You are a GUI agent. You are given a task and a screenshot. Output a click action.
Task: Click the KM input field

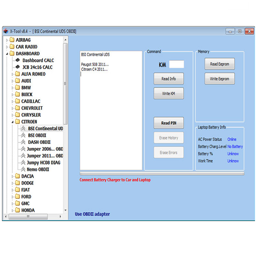(x=176, y=64)
